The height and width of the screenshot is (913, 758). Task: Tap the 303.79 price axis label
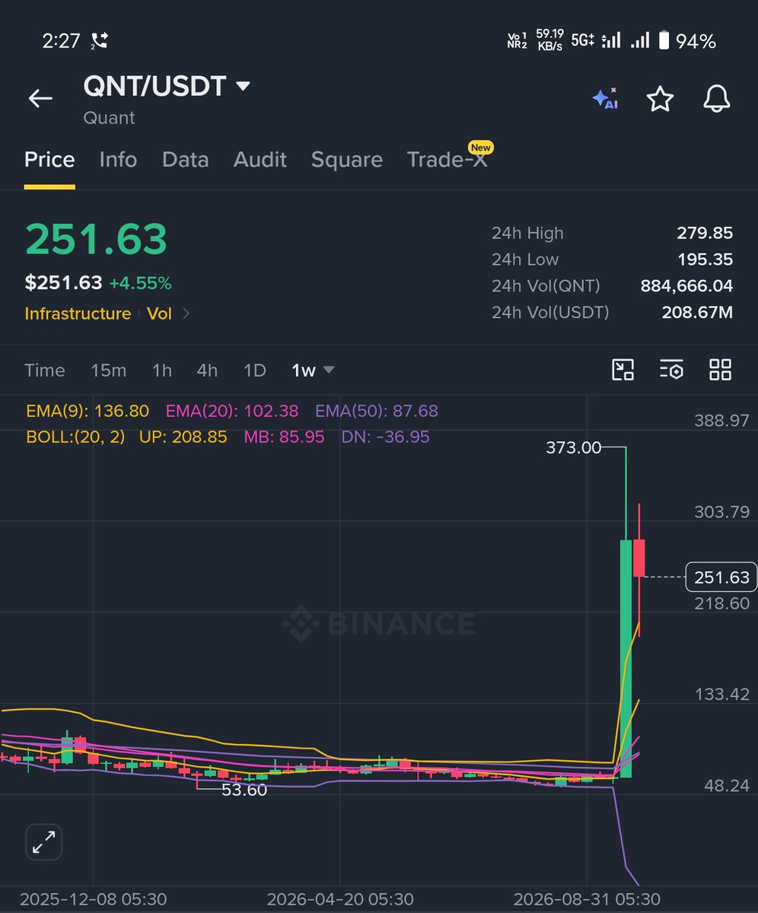721,511
